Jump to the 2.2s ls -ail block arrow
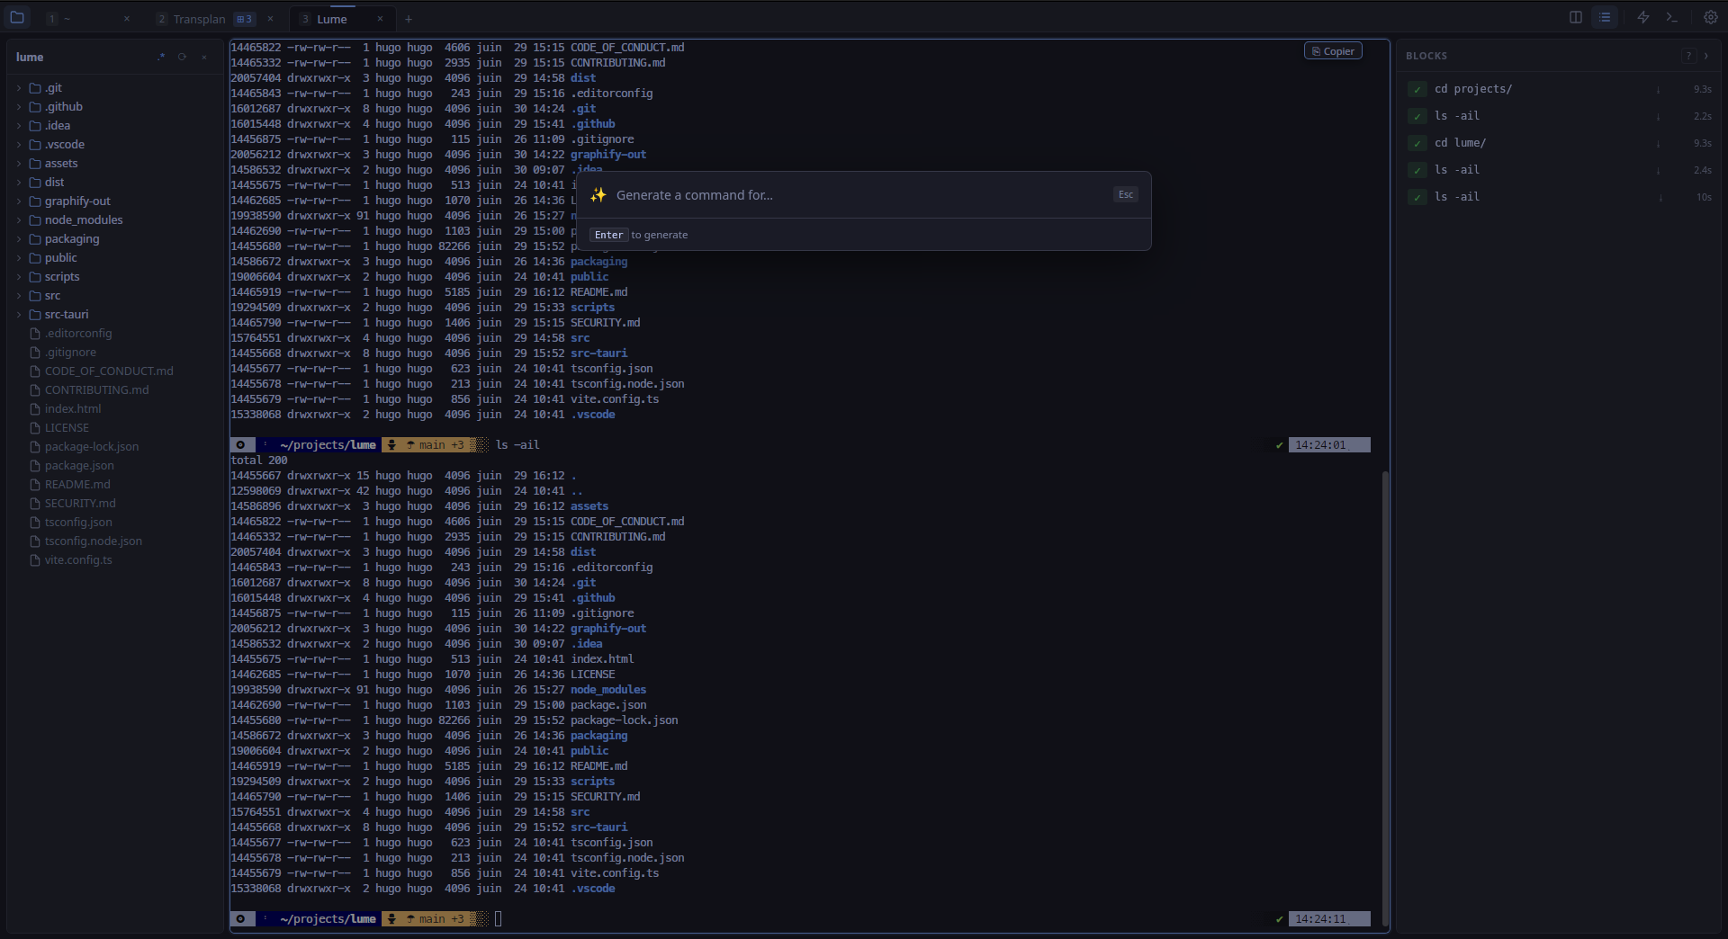The image size is (1728, 939). (x=1658, y=116)
